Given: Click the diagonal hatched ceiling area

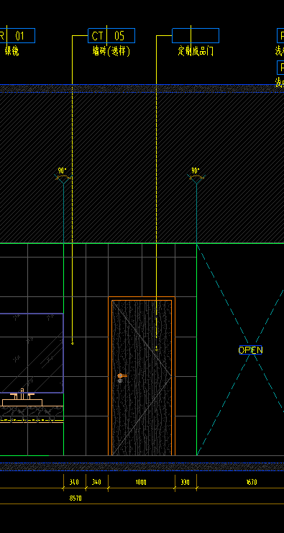Looking at the screenshot, I should pos(142,168).
